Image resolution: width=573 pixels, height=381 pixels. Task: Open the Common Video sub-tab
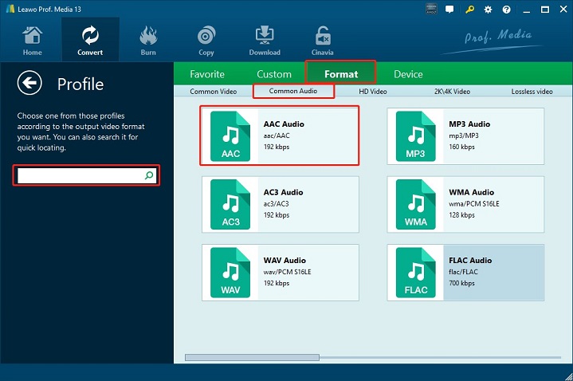[214, 92]
